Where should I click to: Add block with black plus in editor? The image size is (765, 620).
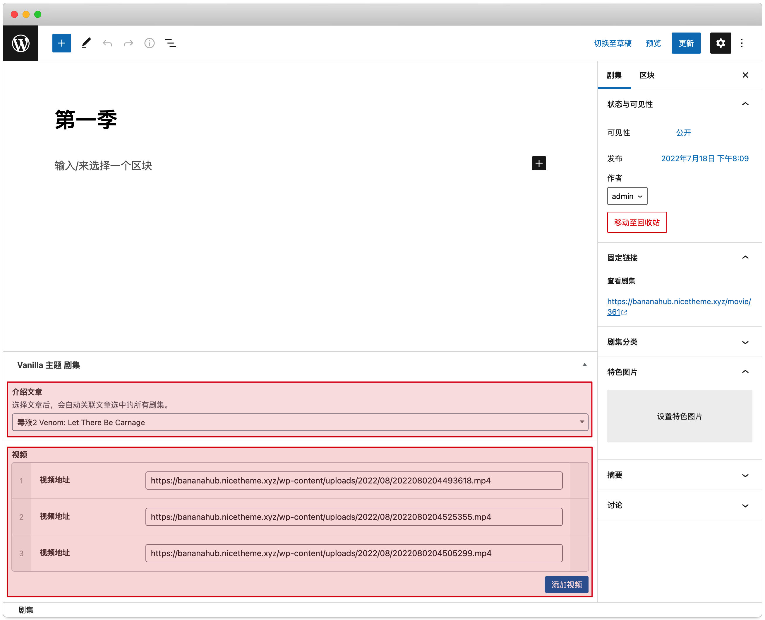point(539,163)
